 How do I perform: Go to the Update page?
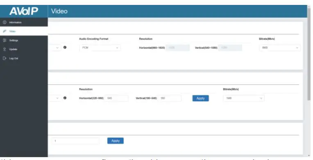point(24,49)
